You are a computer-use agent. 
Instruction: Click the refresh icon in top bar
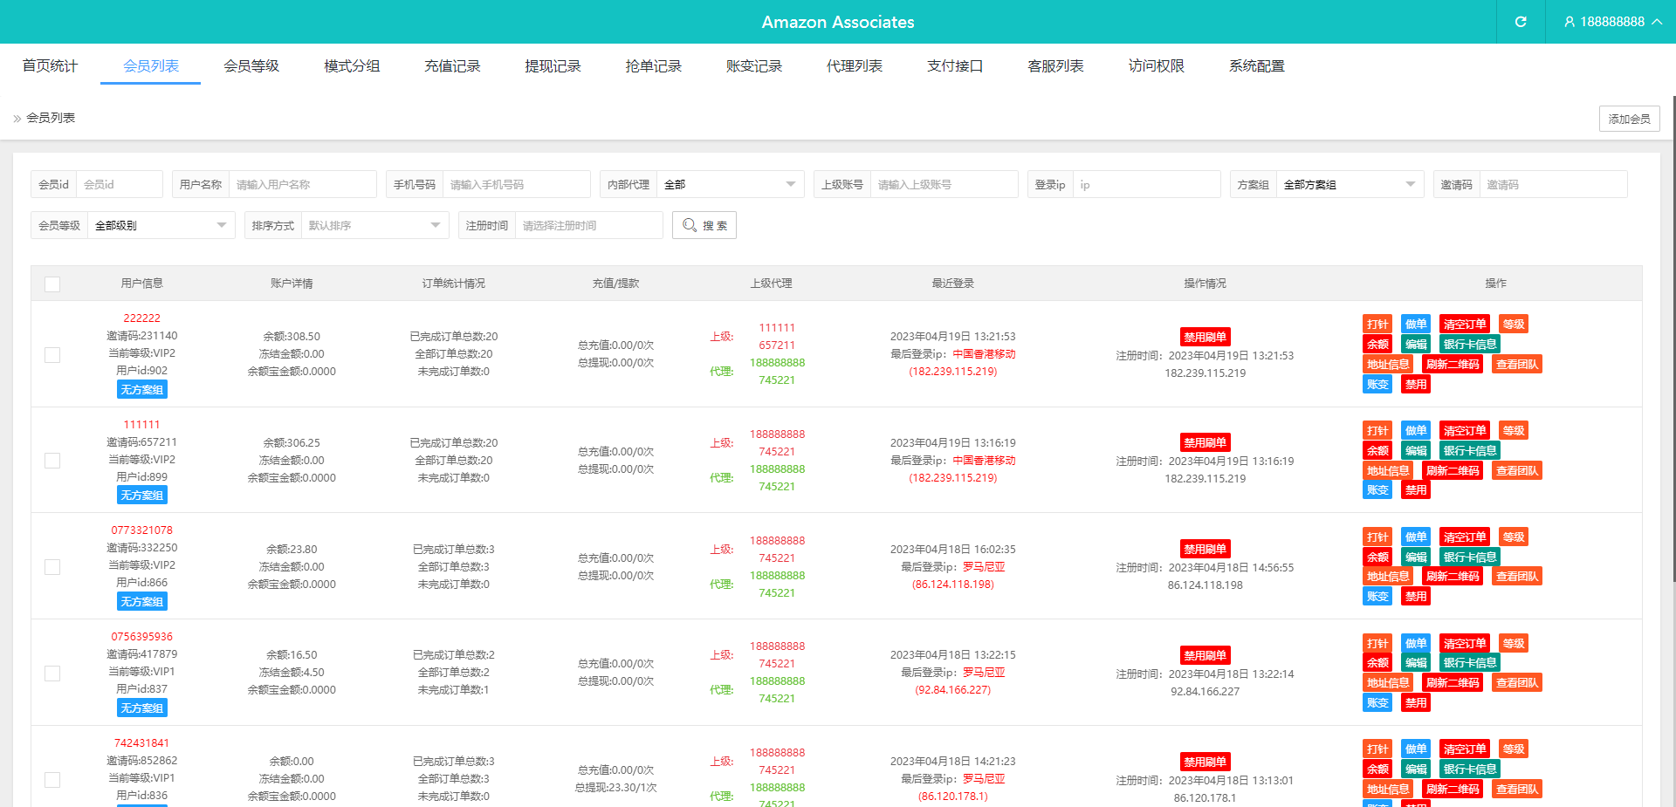coord(1520,22)
